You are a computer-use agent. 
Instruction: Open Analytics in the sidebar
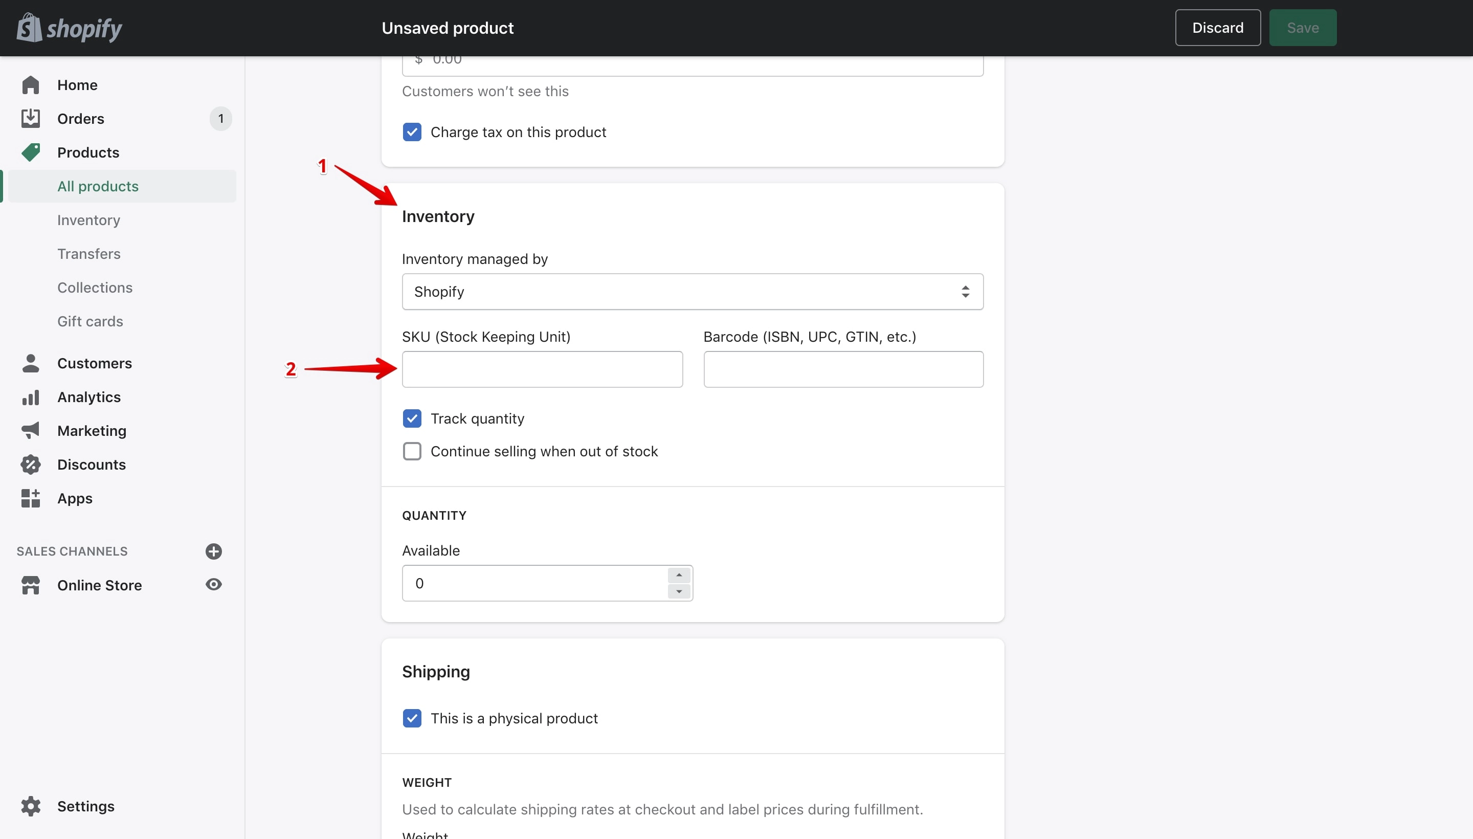(x=88, y=397)
